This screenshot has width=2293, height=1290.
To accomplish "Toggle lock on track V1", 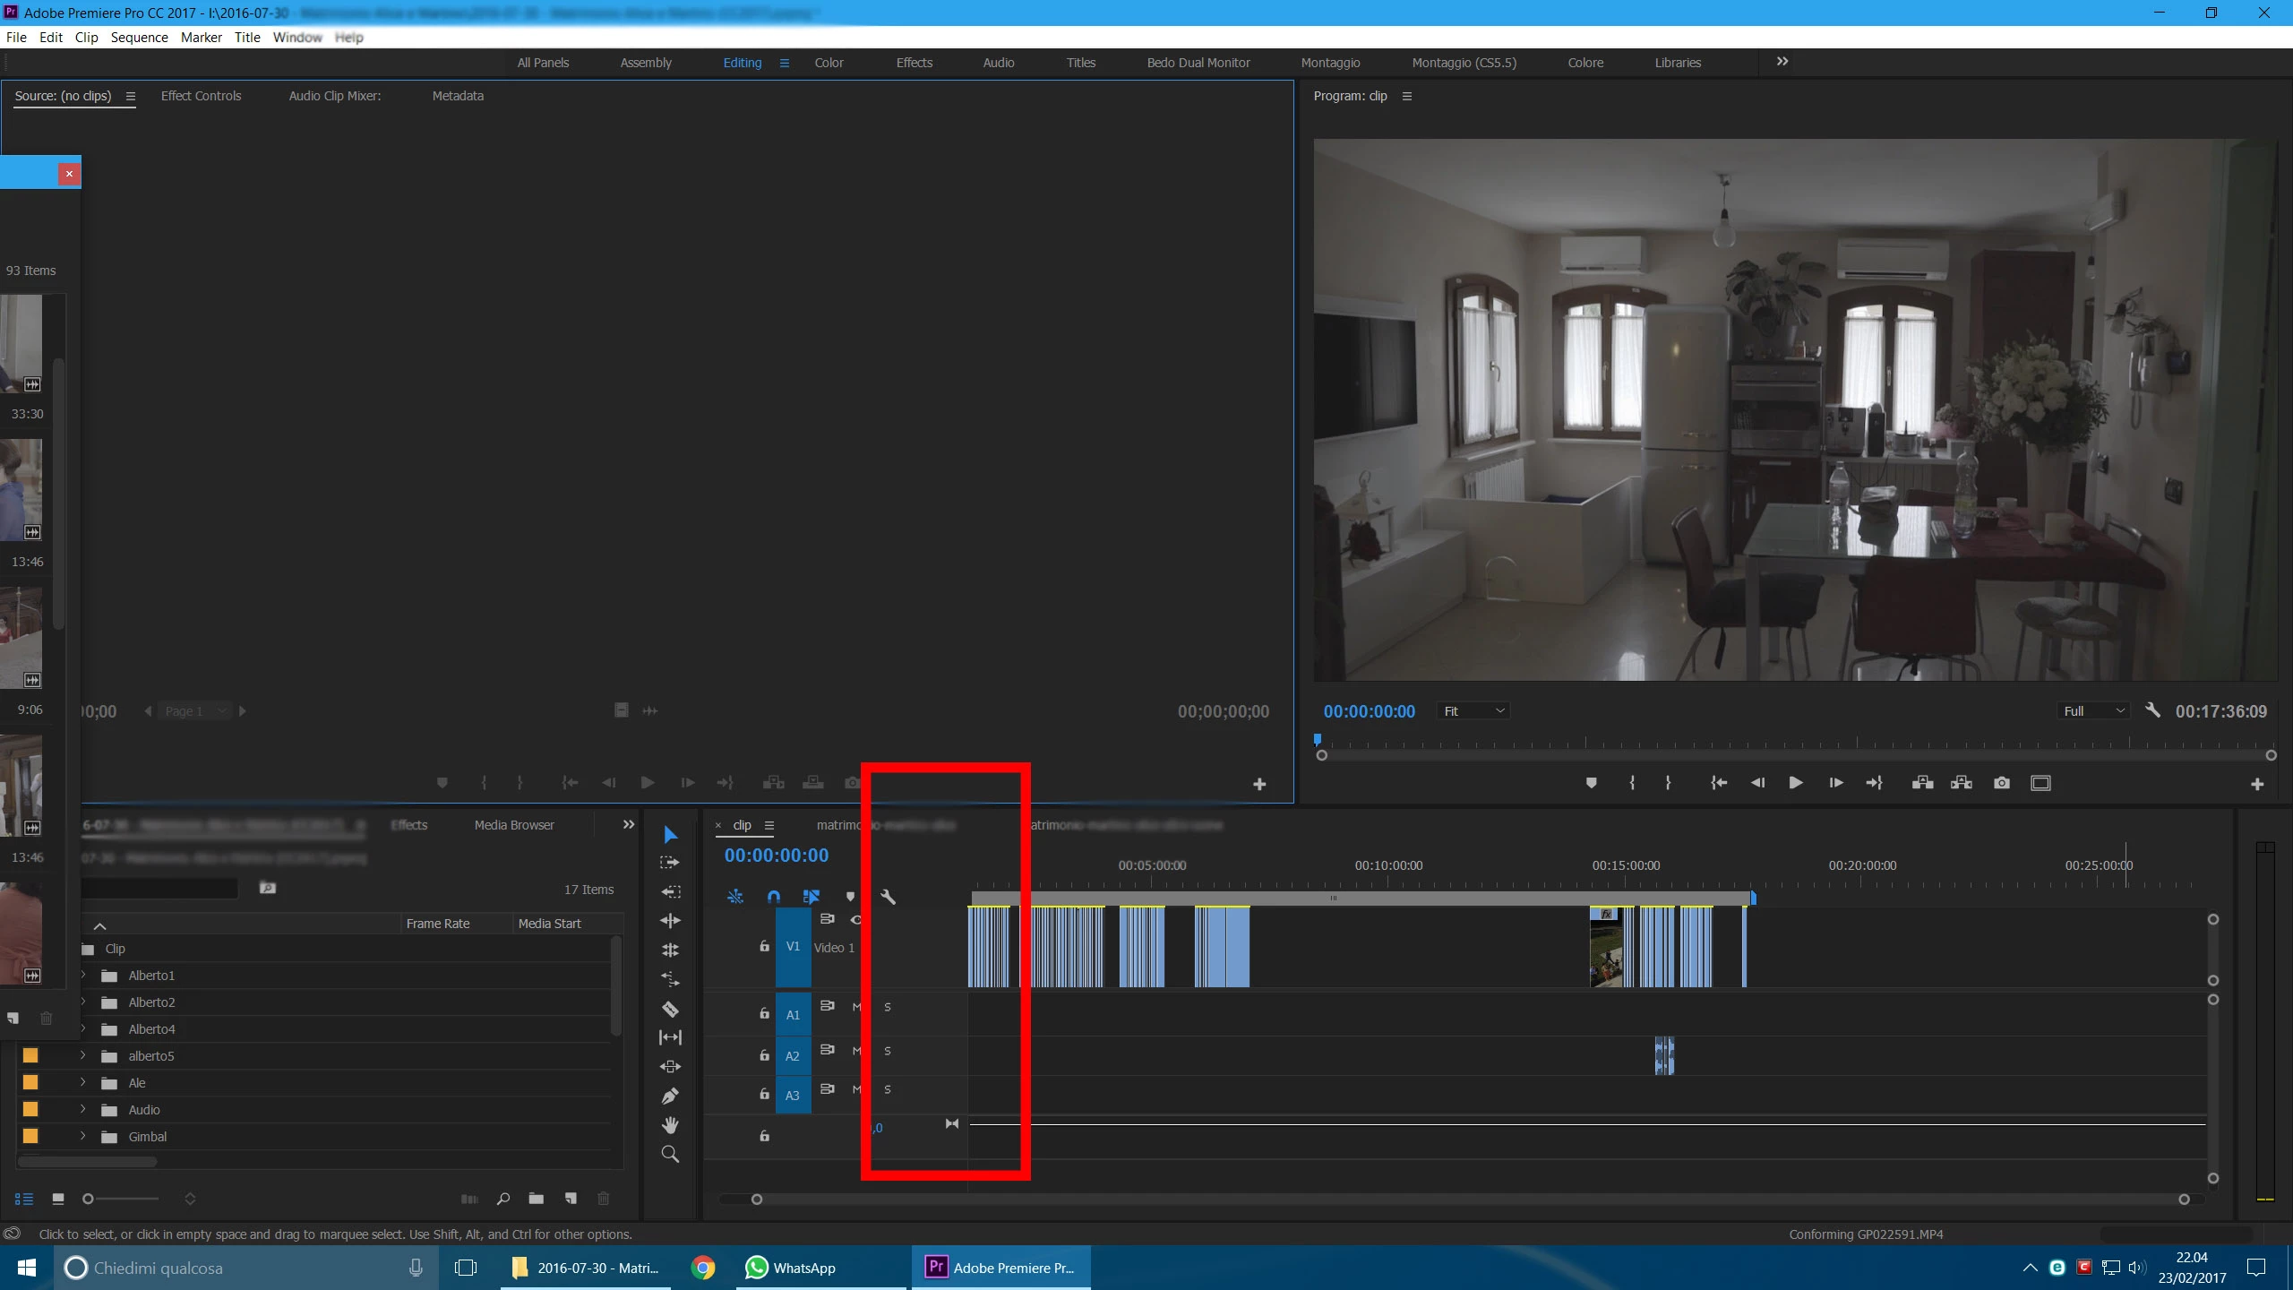I will pyautogui.click(x=764, y=946).
